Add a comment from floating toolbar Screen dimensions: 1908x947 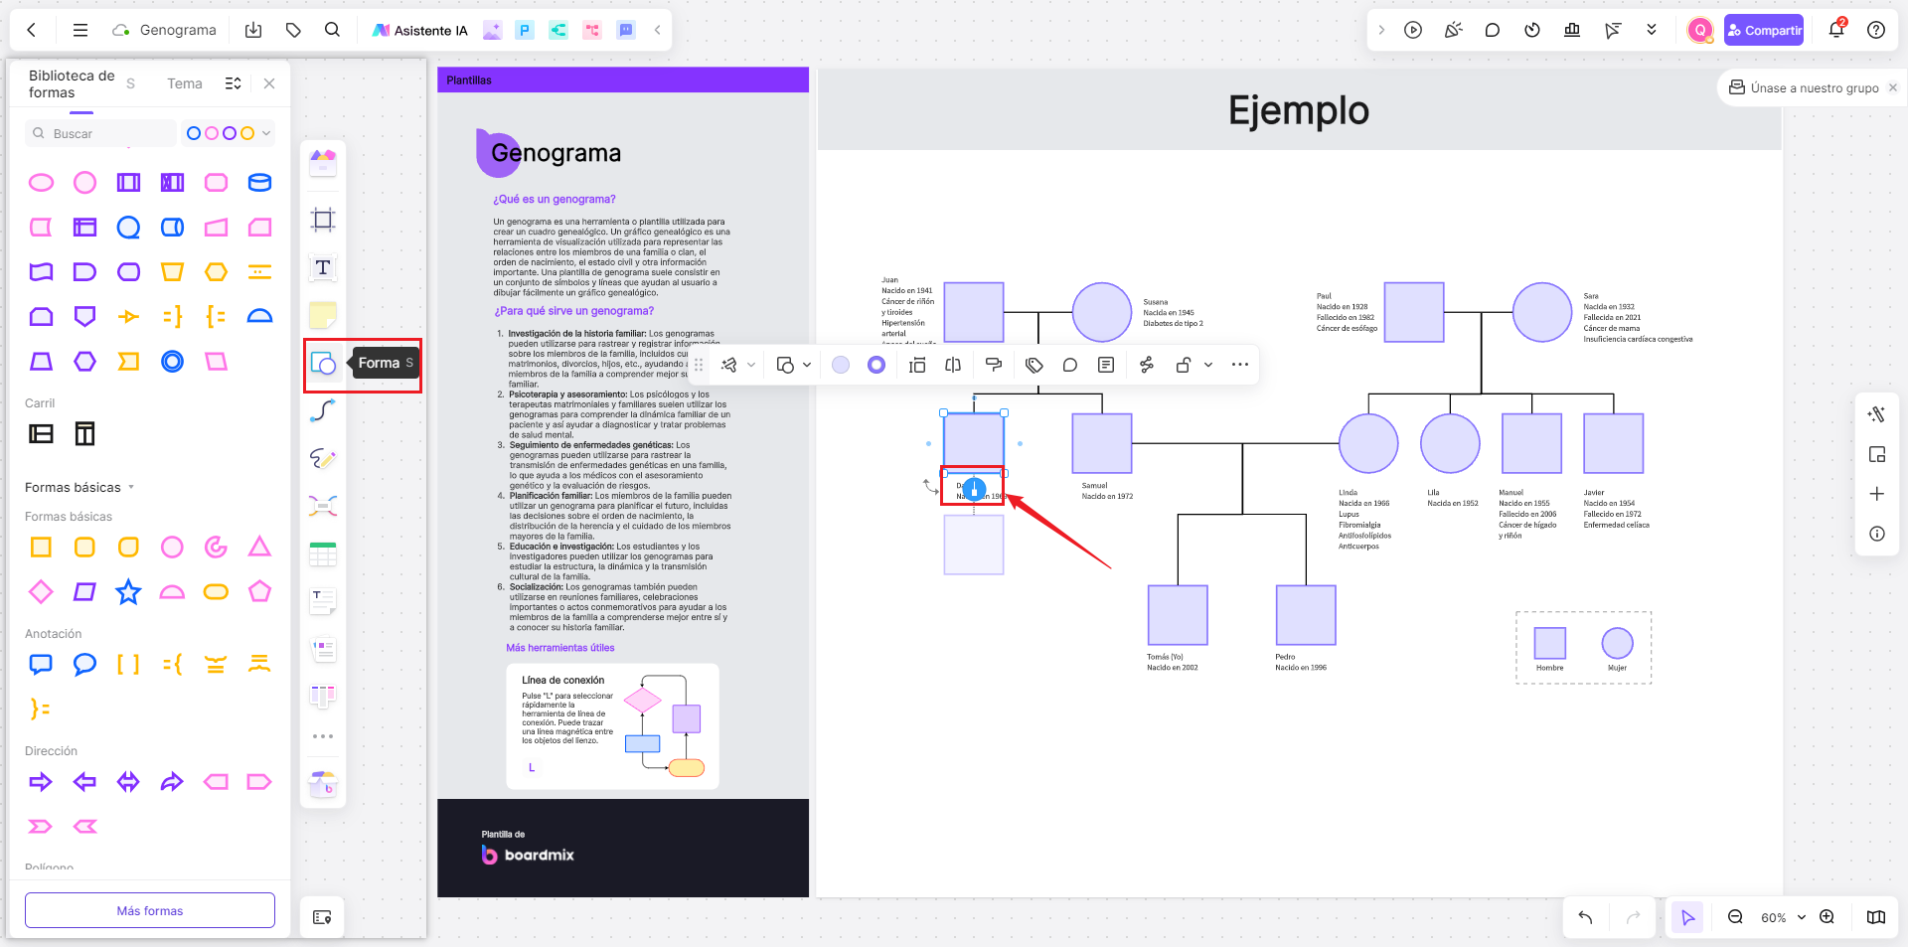coord(1070,365)
